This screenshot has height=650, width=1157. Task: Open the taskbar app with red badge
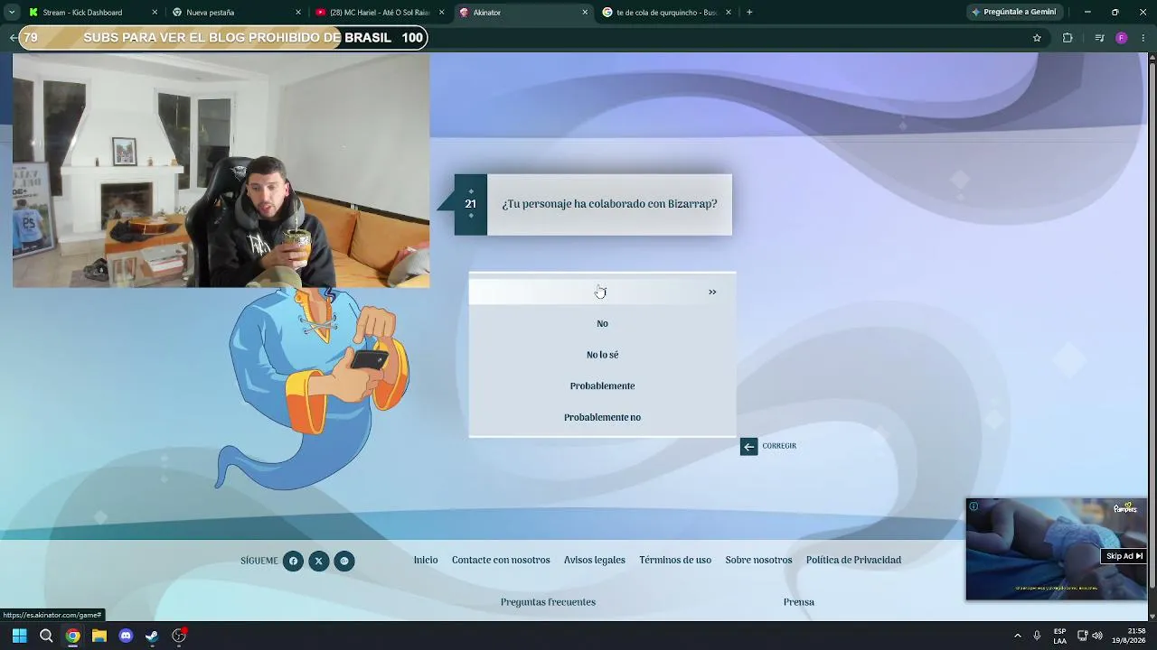click(x=179, y=636)
